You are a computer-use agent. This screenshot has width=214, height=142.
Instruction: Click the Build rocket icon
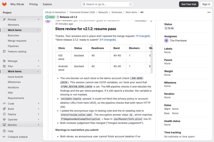click(4, 109)
